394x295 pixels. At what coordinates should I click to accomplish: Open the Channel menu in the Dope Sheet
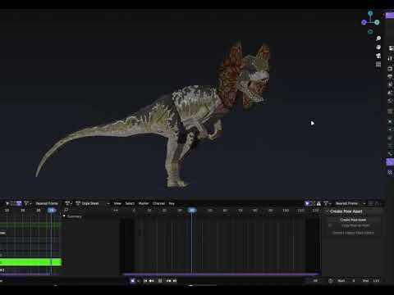[x=158, y=203]
